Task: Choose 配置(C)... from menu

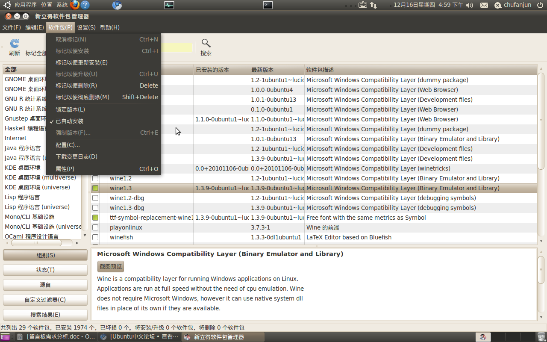Action: (103, 145)
